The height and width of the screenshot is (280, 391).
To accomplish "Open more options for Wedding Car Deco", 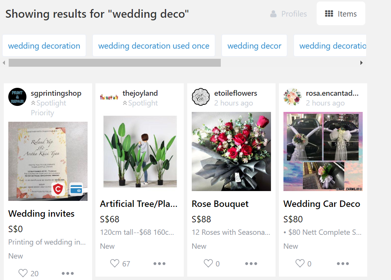I will (343, 263).
